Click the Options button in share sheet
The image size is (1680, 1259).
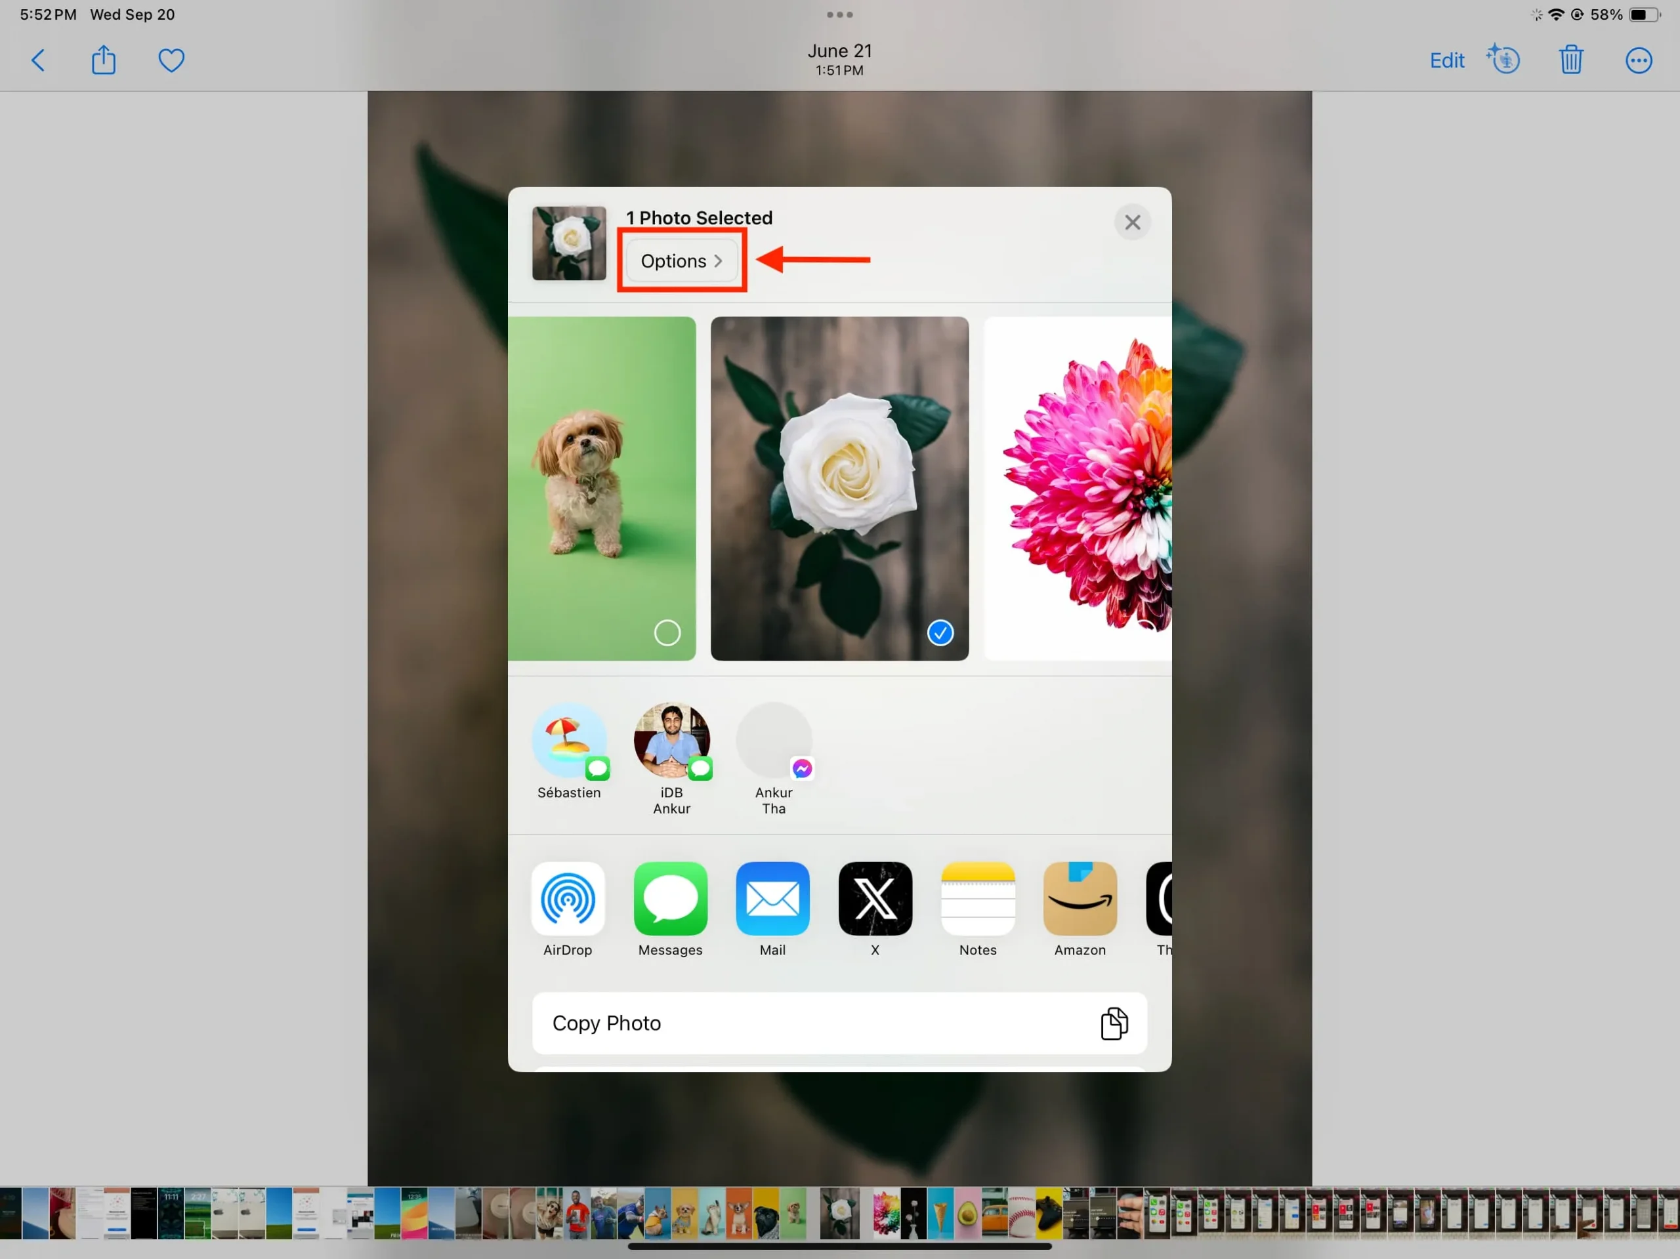(681, 259)
